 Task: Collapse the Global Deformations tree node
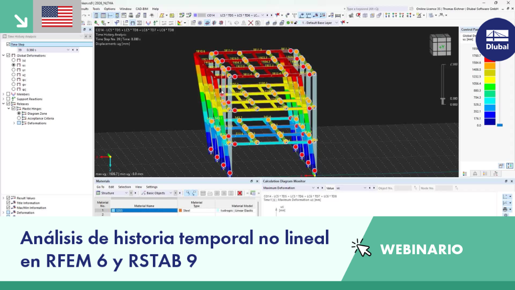(4, 55)
